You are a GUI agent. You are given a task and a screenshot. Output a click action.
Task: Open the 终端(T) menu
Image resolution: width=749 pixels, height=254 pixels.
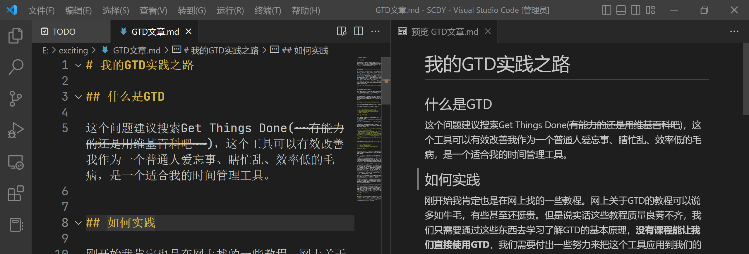(x=268, y=11)
